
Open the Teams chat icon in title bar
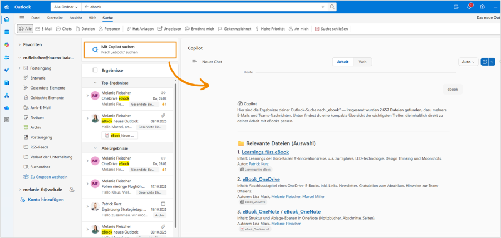coord(456,7)
